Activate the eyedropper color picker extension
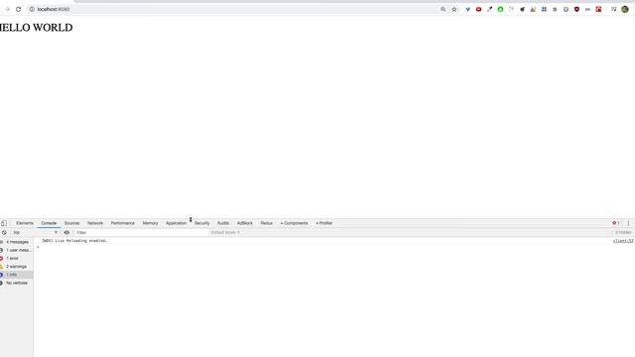This screenshot has width=635, height=357. tap(489, 9)
